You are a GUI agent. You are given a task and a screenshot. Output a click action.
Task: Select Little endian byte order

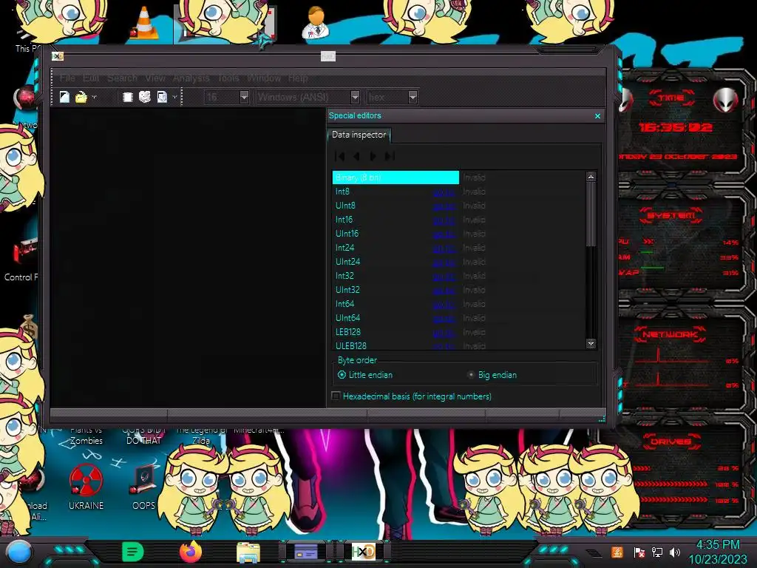tap(365, 375)
